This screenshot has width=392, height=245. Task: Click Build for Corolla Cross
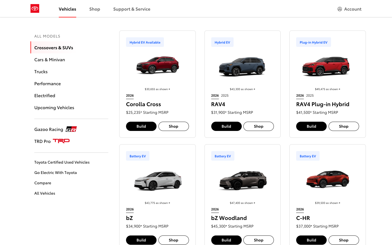coord(141,126)
